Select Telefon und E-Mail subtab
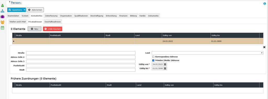 (18, 22)
